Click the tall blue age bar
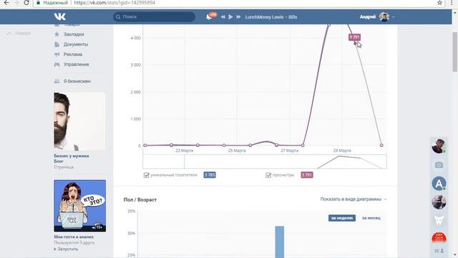This screenshot has width=458, height=258. pos(280,242)
